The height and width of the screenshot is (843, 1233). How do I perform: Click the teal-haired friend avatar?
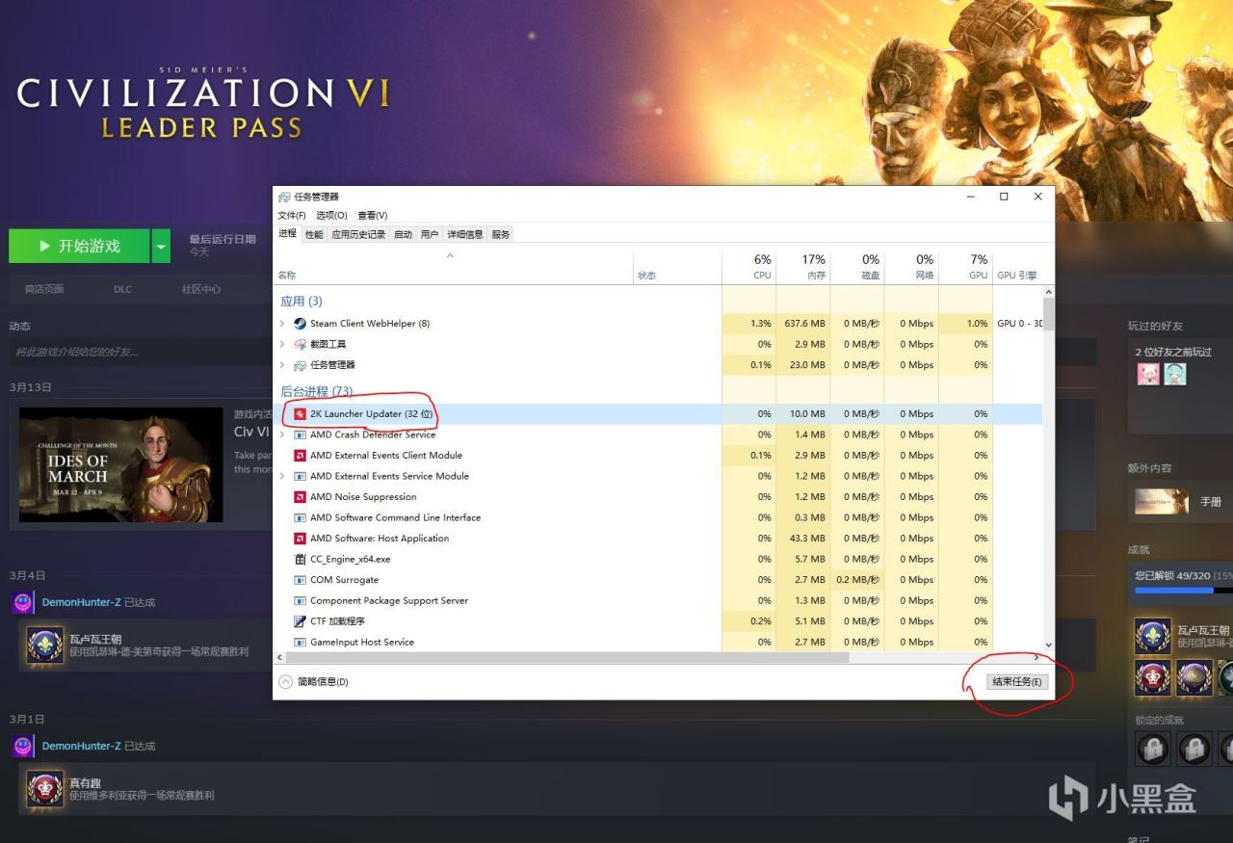point(1175,374)
